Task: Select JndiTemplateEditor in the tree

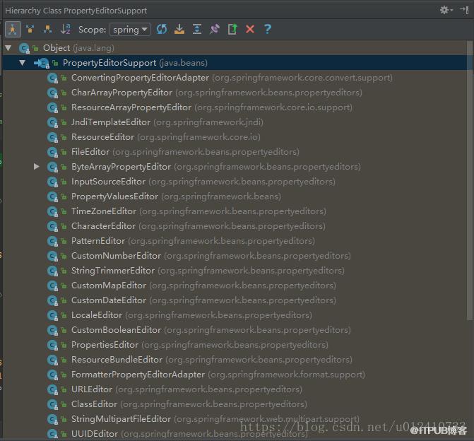Action: point(111,122)
